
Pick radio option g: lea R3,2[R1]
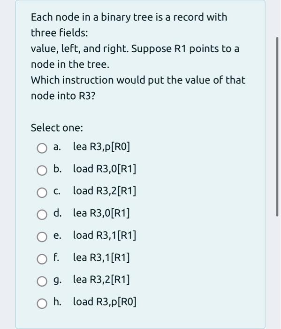(42, 282)
